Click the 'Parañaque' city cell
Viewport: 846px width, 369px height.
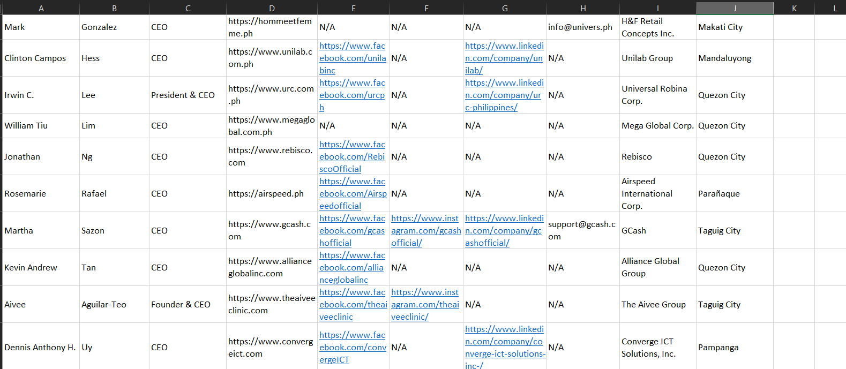click(735, 193)
